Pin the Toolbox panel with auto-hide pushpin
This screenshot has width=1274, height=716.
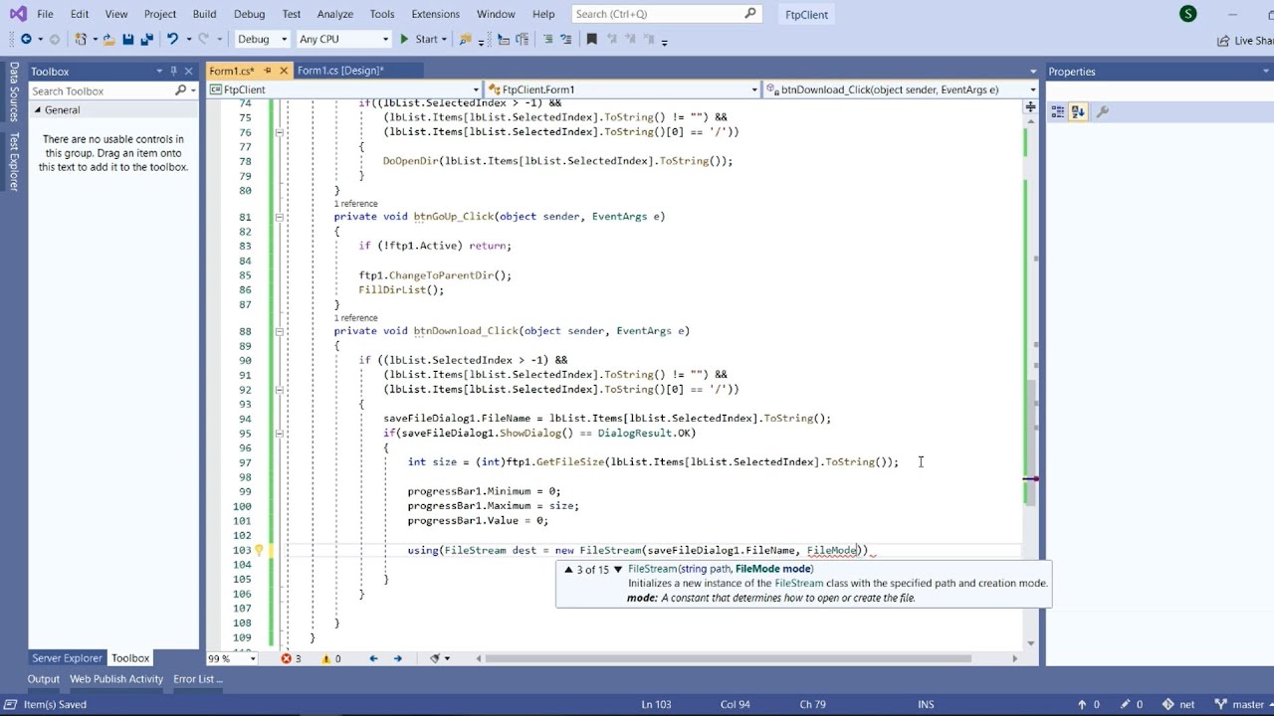tap(174, 72)
